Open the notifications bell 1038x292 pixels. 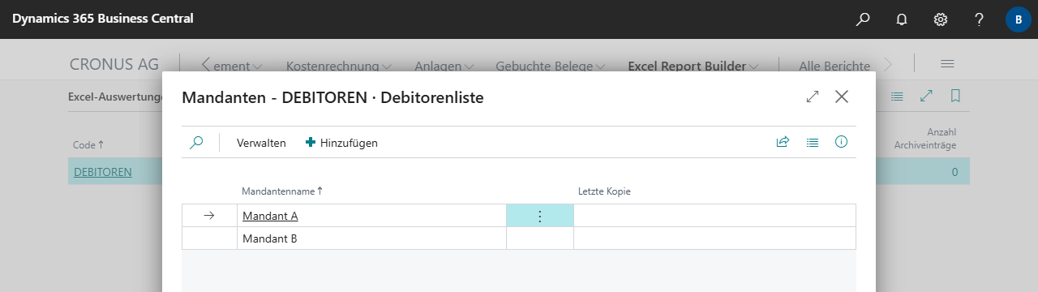click(902, 19)
